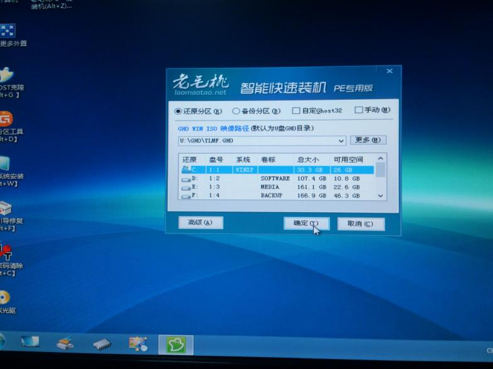Select the E: MEDIA partition row

point(277,187)
